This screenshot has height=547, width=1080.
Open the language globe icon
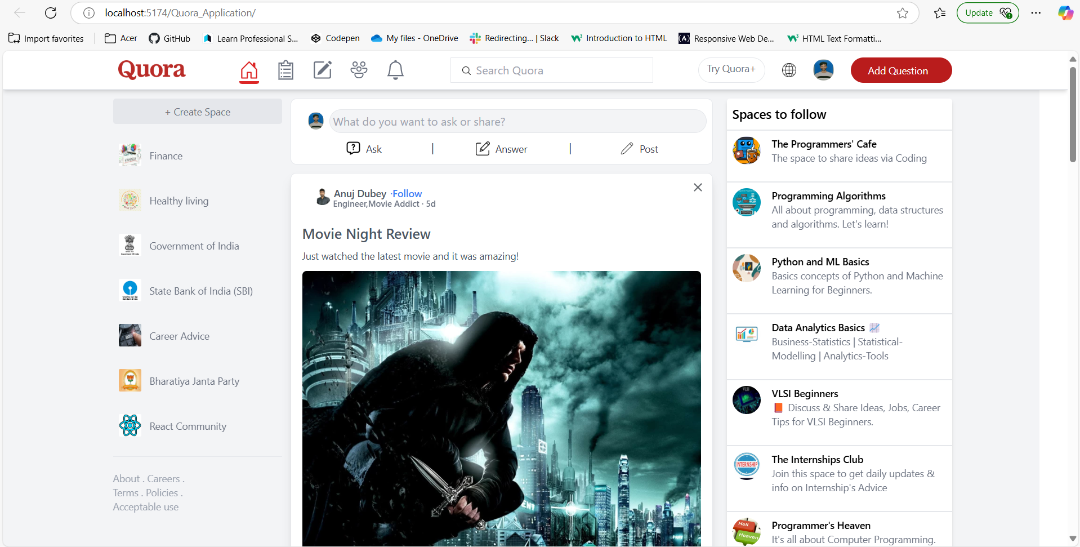point(789,70)
